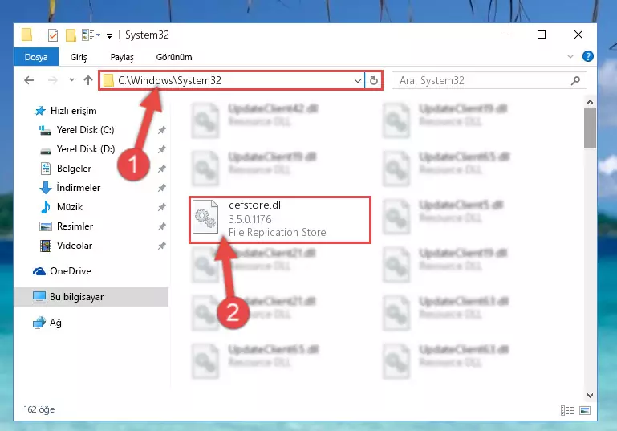Close the System32 window
Screen dimensions: 617x431
coord(578,35)
